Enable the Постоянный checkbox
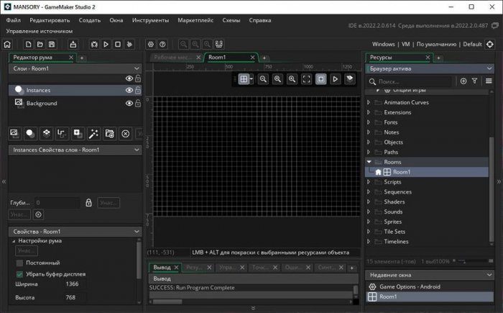Viewport: 503px width, 313px height. pyautogui.click(x=19, y=263)
